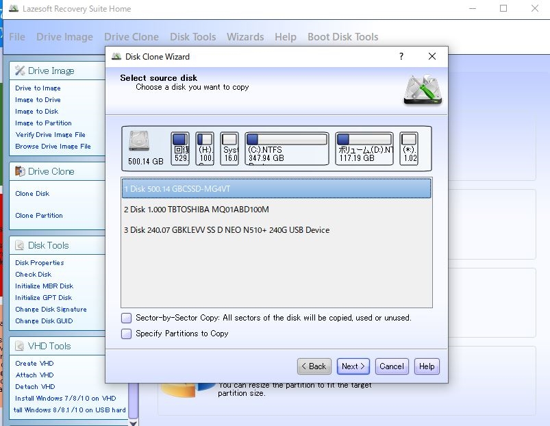Click the 500.14 GB hard disk icon

[139, 141]
